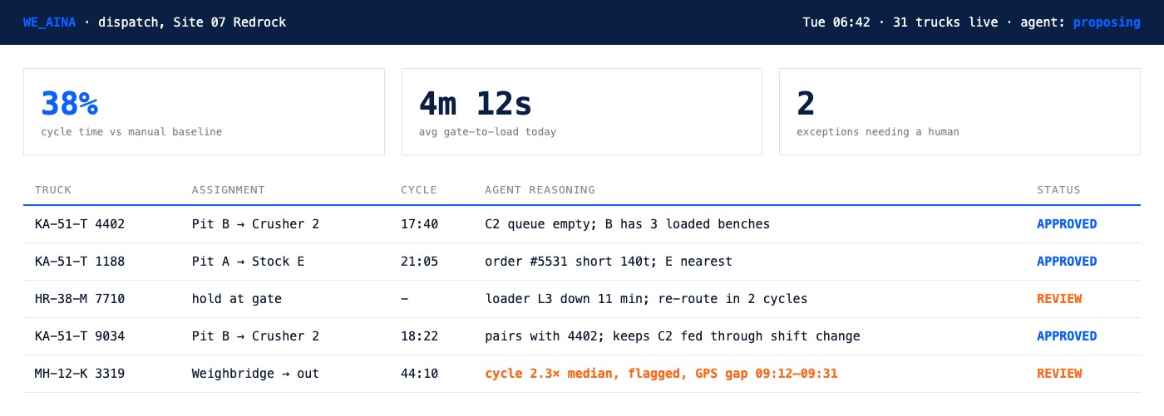
Task: Open the 2 exceptions needing human card
Action: (959, 111)
